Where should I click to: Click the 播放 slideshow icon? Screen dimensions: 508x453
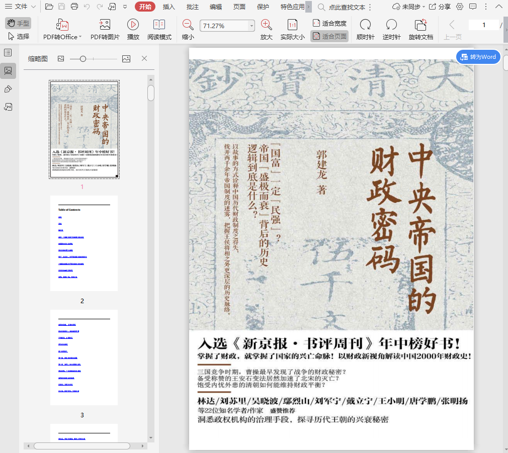click(133, 25)
